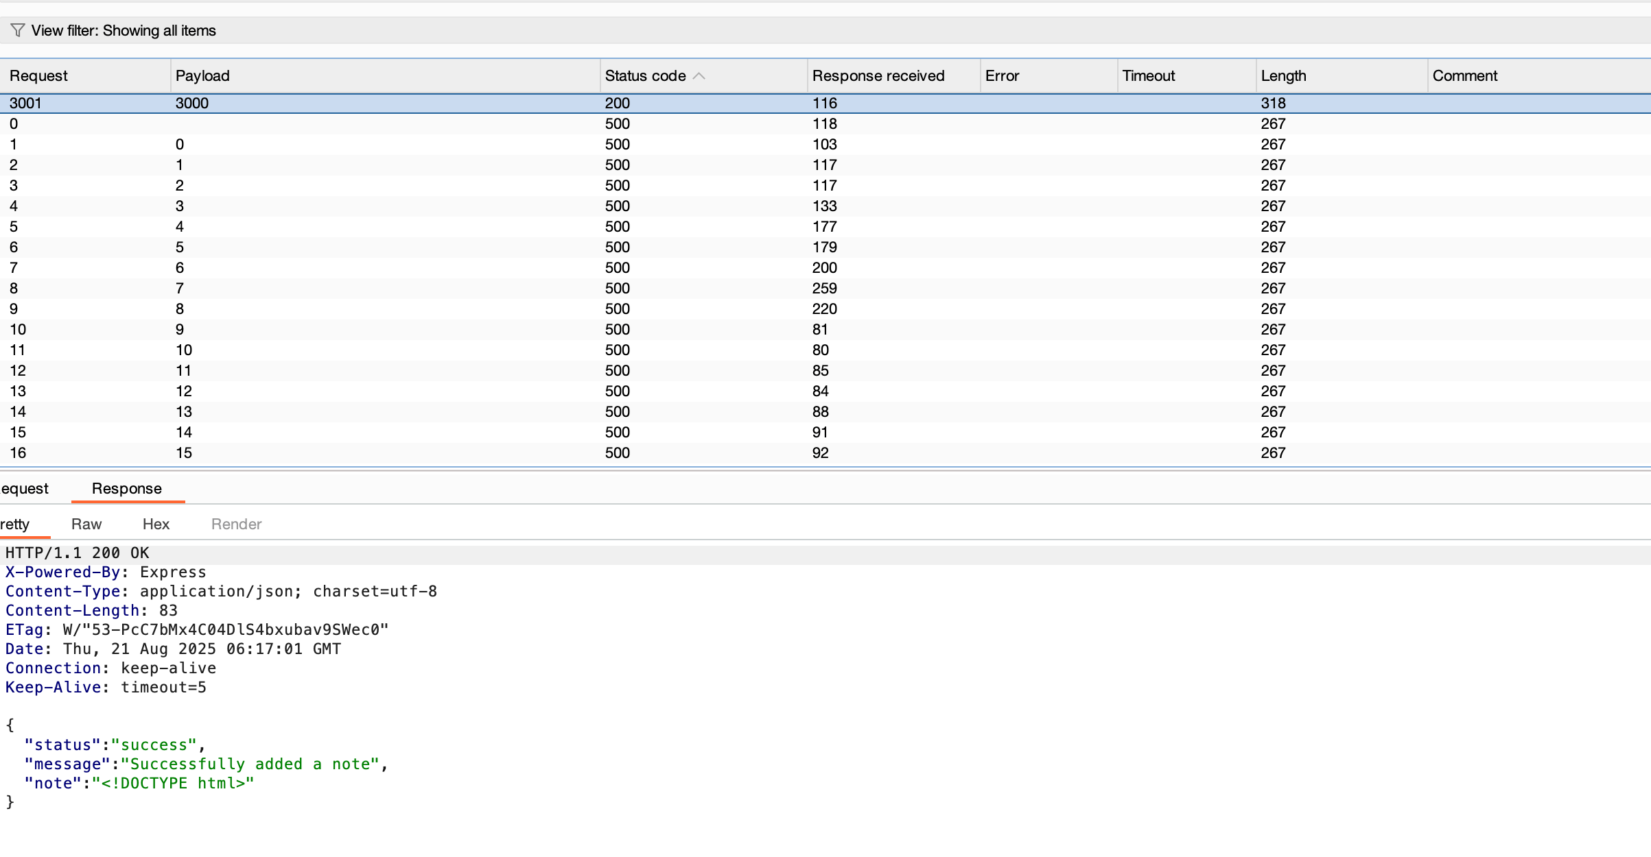Select the row with request number 13

point(825,391)
